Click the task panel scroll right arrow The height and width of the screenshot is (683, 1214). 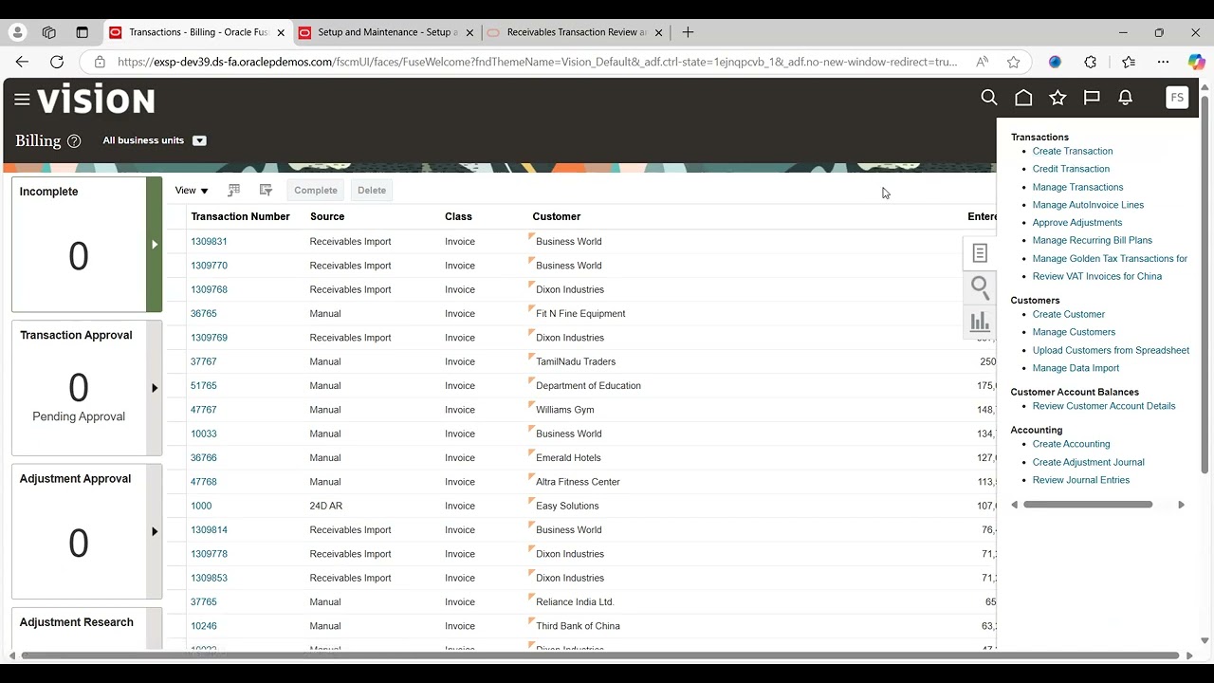click(x=1181, y=505)
